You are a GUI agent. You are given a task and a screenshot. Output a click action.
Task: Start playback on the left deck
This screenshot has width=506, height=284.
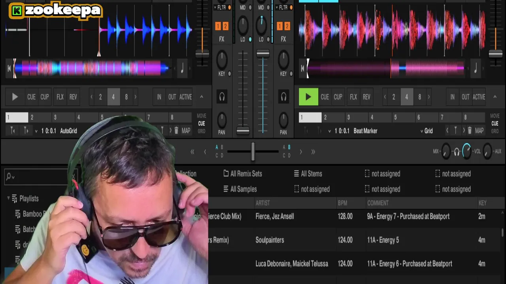pos(15,97)
